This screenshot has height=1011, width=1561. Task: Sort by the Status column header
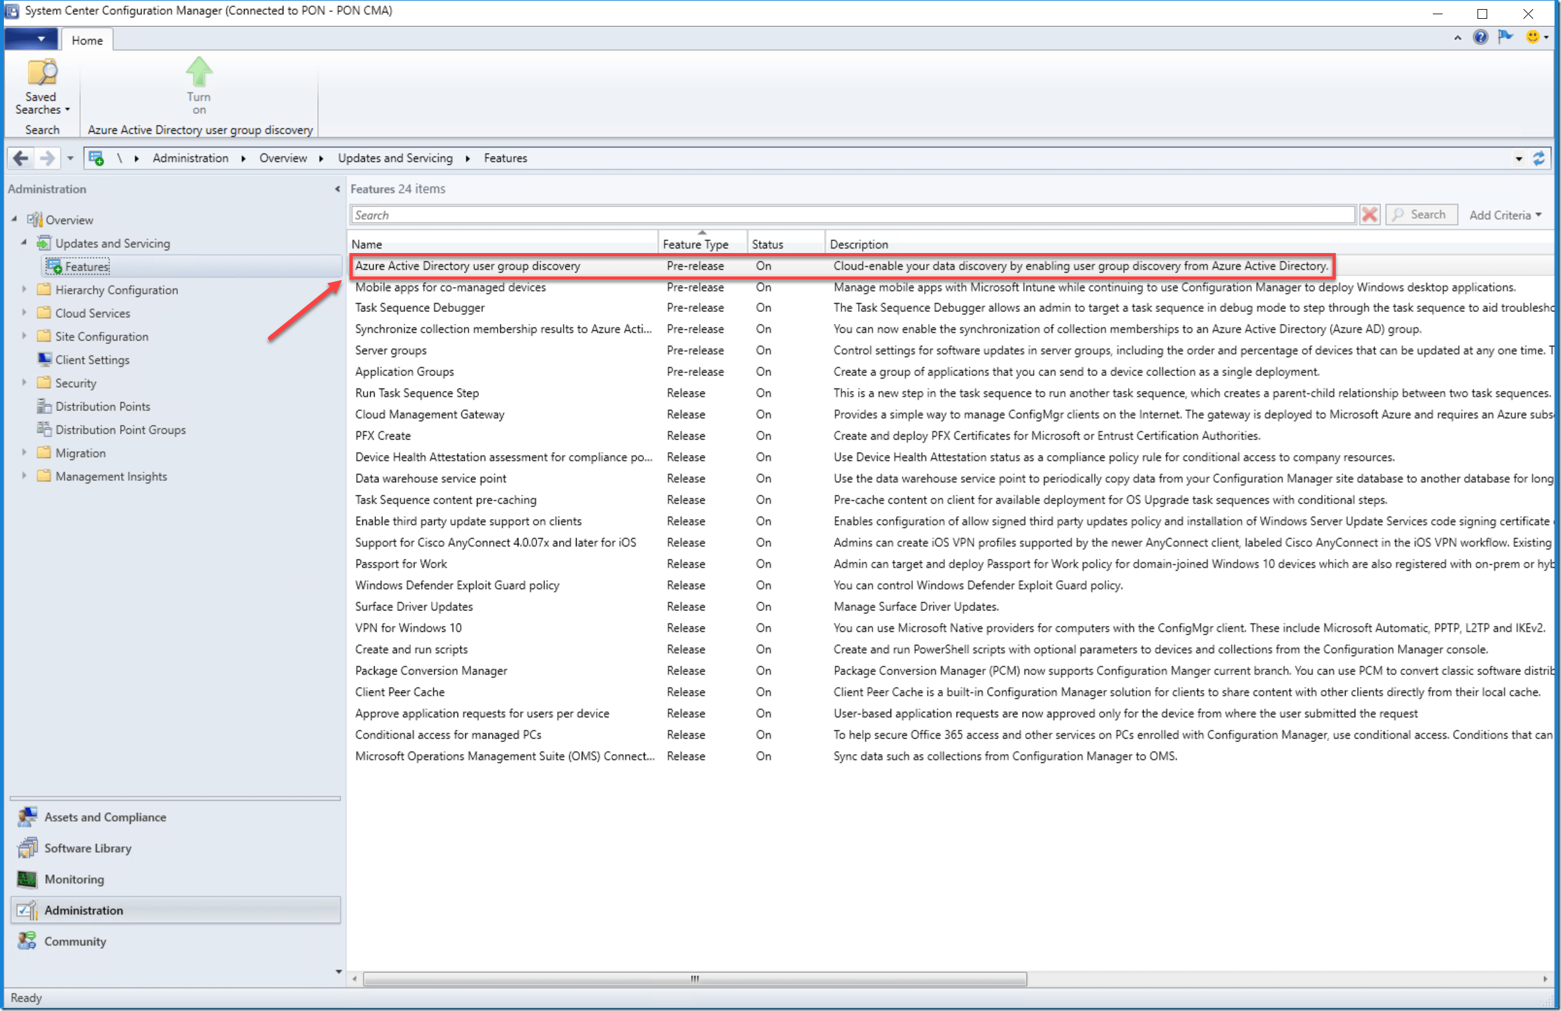pos(768,244)
